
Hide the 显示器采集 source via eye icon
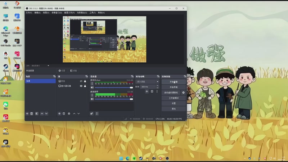(81, 86)
